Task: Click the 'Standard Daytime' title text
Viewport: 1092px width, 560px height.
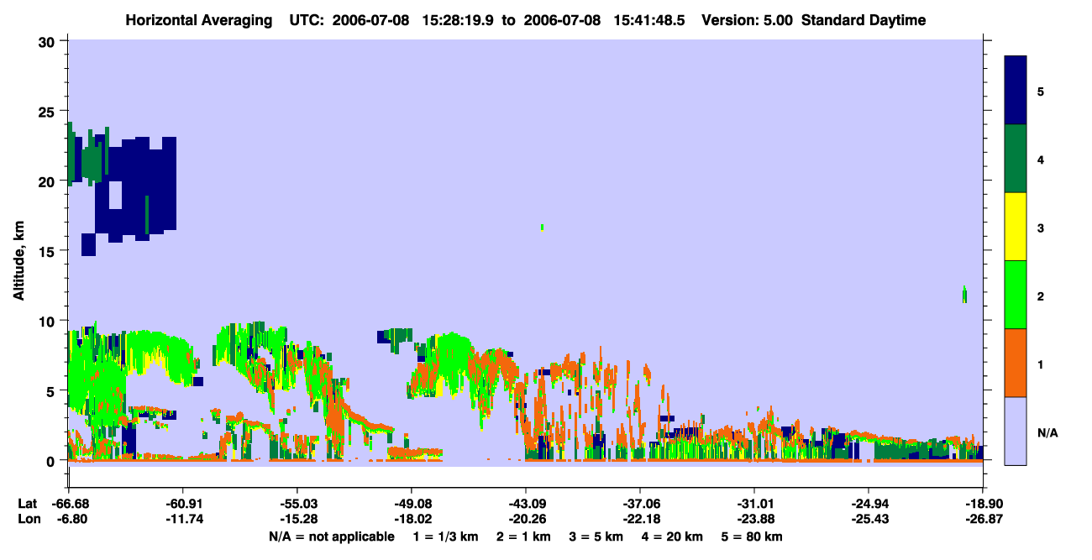Action: tap(864, 20)
